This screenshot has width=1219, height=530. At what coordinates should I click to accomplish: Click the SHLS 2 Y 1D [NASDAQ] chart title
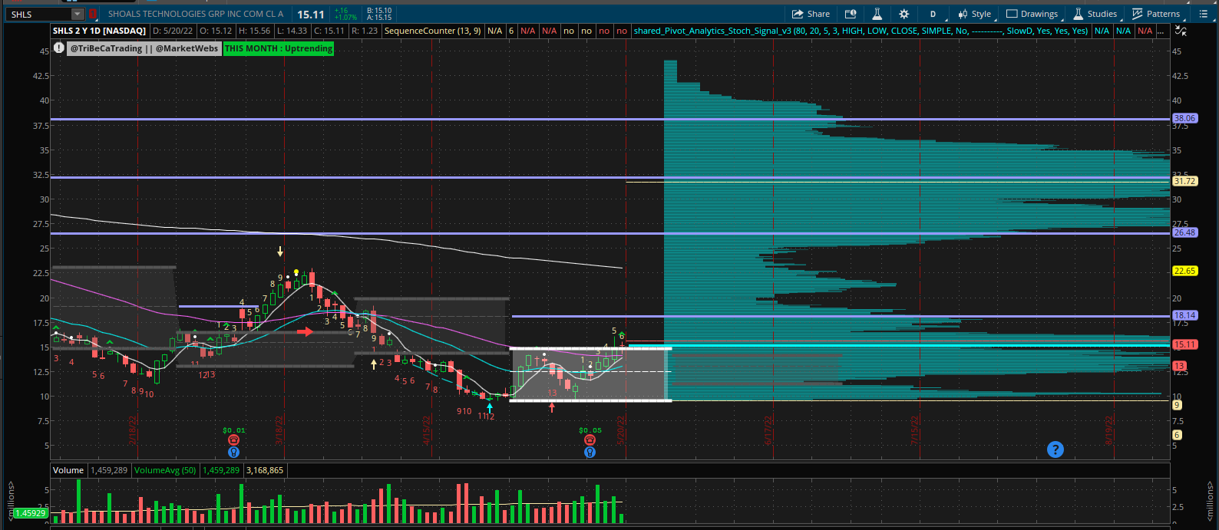[x=99, y=31]
